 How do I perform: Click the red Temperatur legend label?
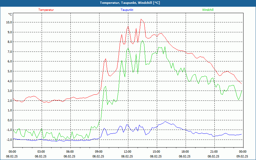tap(46, 10)
